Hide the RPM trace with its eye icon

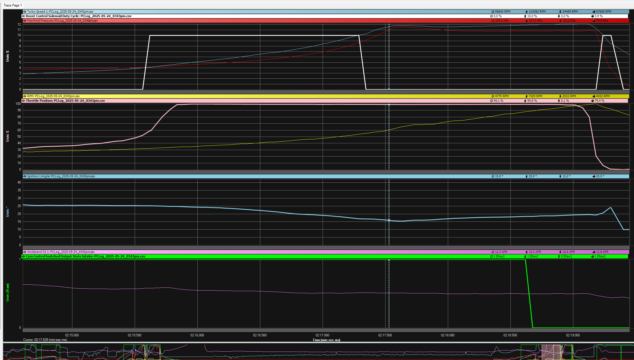tap(25, 96)
